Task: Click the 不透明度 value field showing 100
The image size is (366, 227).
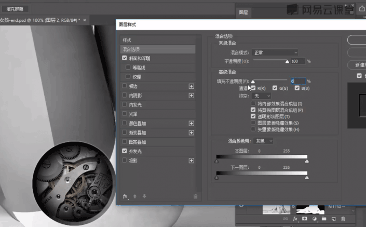Action: click(x=298, y=61)
